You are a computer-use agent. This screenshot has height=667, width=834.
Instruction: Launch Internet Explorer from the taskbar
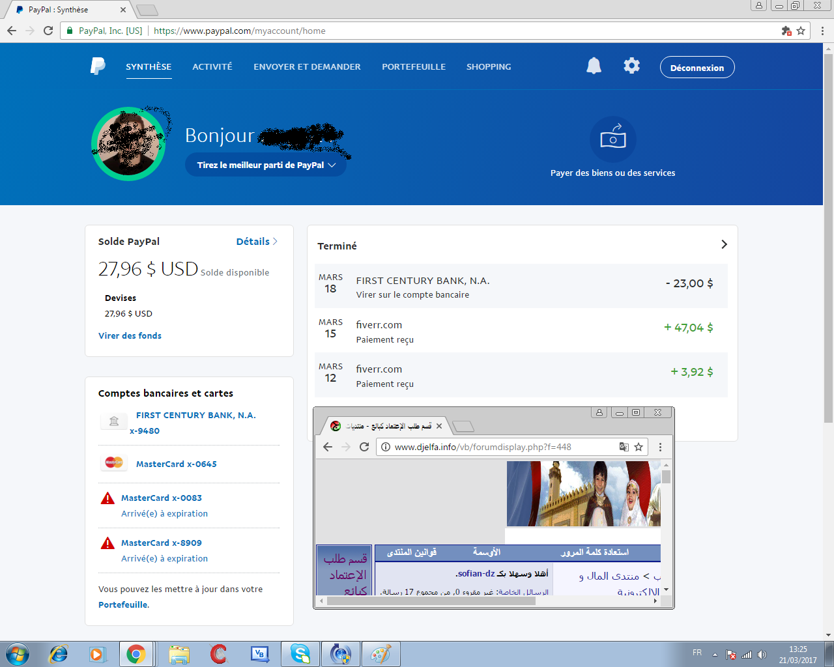[x=59, y=654]
